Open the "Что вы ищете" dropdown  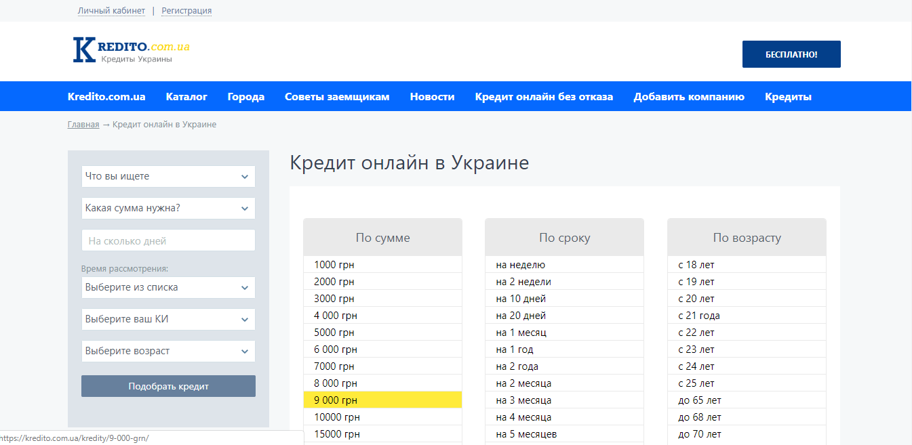point(168,176)
